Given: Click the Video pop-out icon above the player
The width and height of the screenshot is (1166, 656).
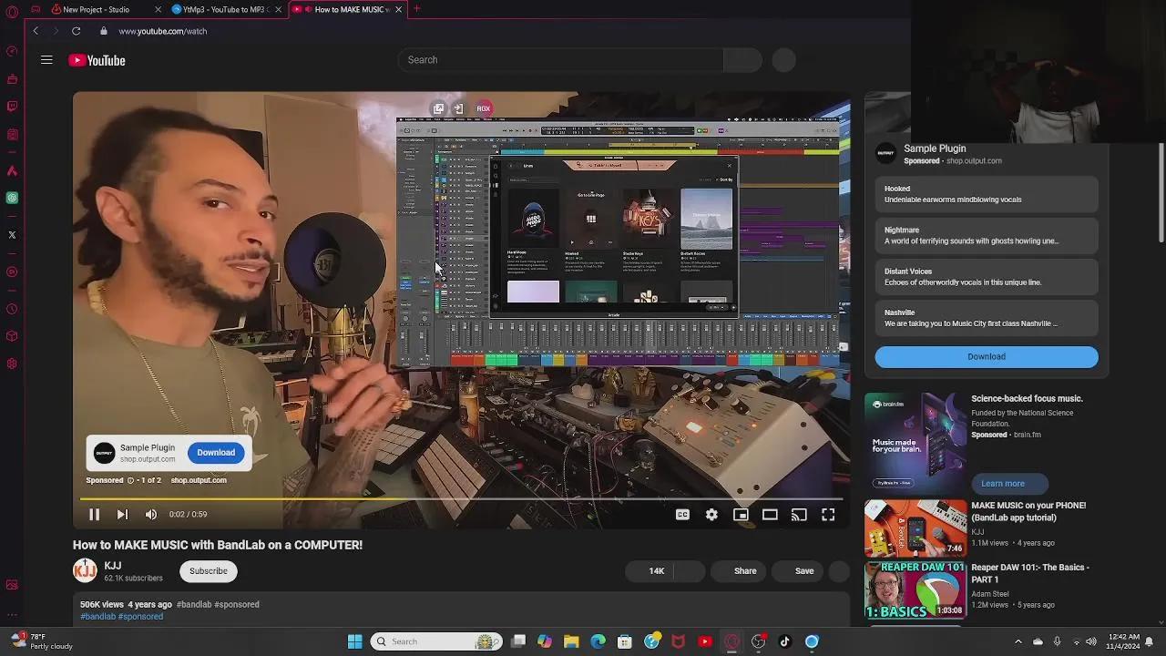Looking at the screenshot, I should point(438,108).
